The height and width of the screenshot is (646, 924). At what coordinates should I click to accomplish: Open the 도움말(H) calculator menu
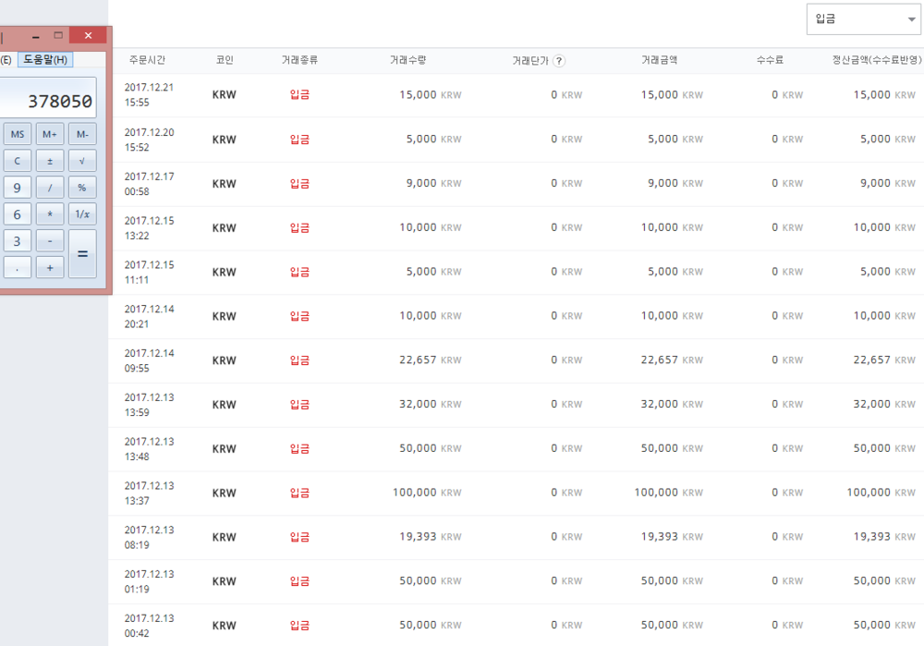45,60
